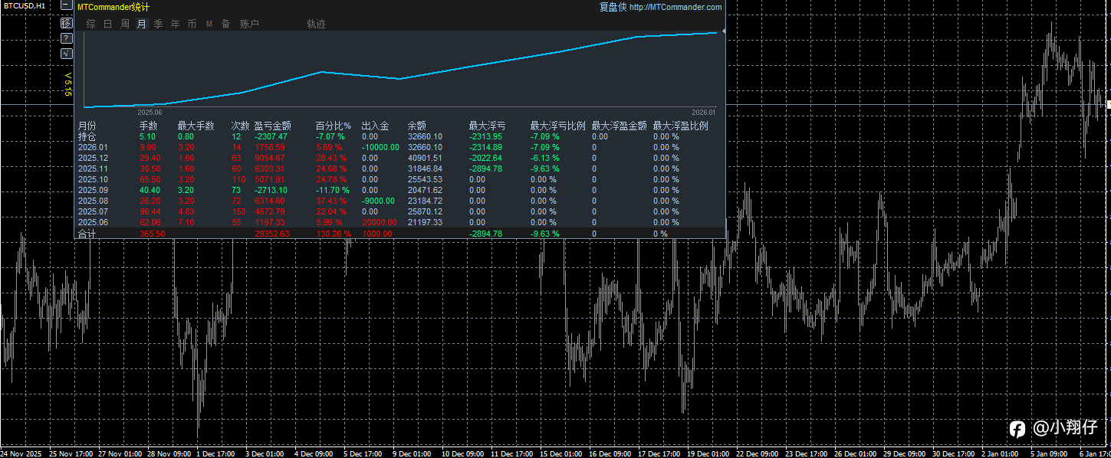Click the 最大浮亏比例 column header
Image resolution: width=1111 pixels, height=458 pixels.
pyautogui.click(x=557, y=126)
